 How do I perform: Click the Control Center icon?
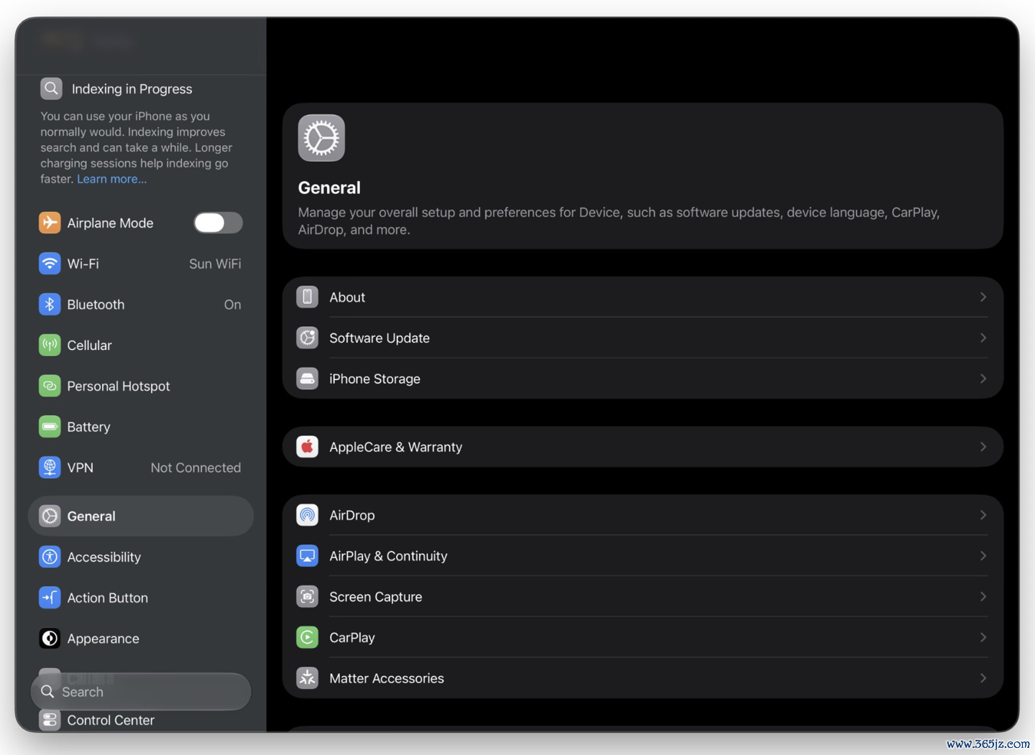[50, 720]
